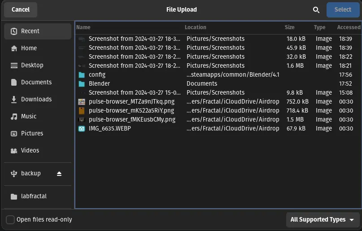This screenshot has width=362, height=231.
Task: Open the Recent sidebar location
Action: tap(38, 31)
